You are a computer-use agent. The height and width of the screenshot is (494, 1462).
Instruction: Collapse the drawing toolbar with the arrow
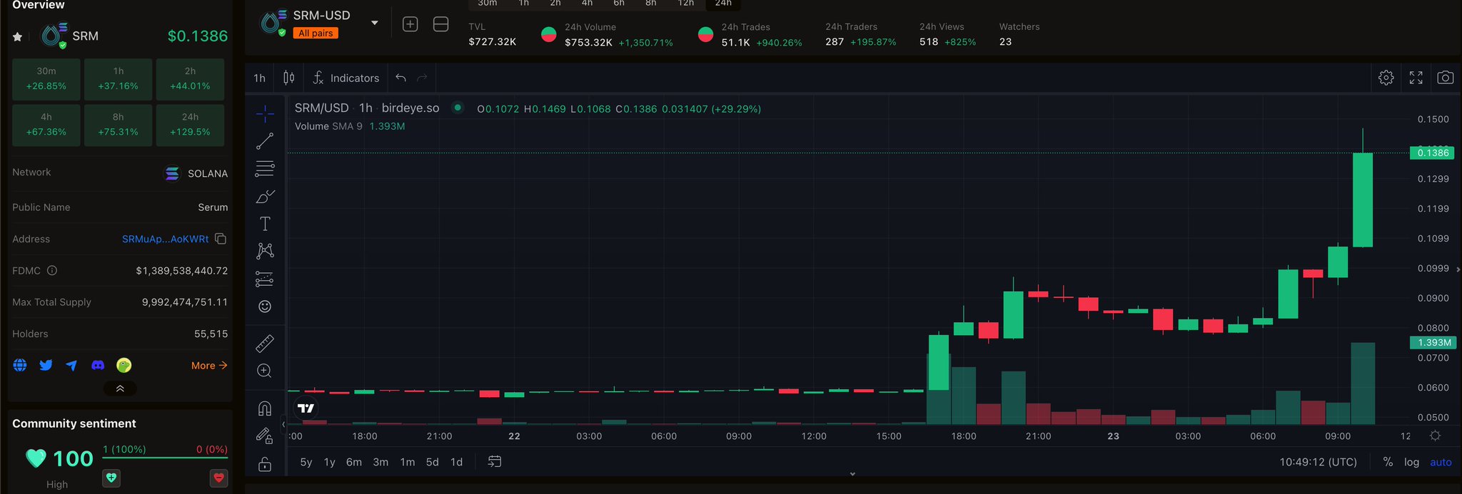tap(284, 424)
